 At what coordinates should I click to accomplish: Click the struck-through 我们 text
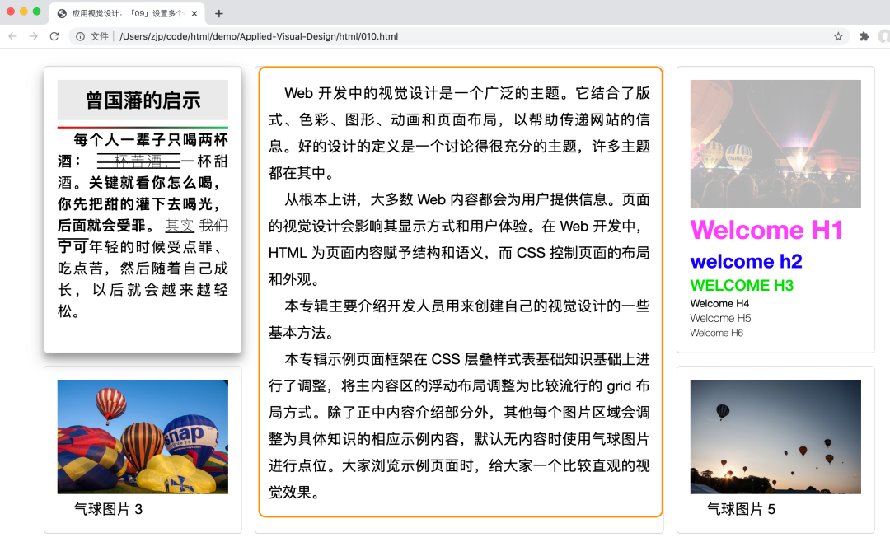(214, 226)
